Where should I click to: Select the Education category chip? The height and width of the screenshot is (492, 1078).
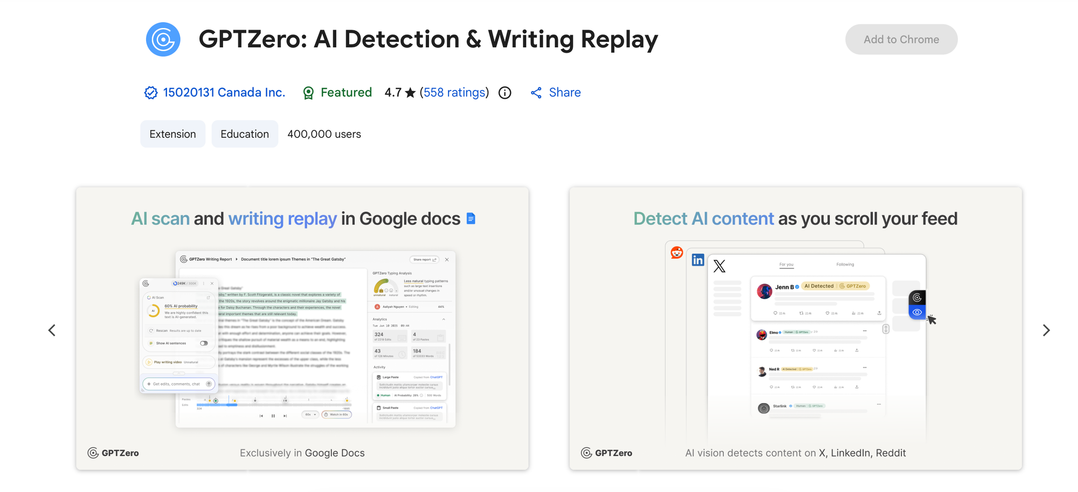(x=245, y=134)
